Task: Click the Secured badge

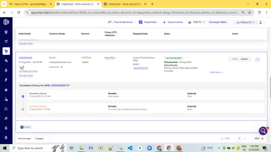Action: (x=26, y=127)
